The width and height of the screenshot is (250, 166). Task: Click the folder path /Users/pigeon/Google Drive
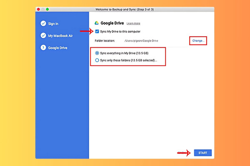[x=141, y=41]
